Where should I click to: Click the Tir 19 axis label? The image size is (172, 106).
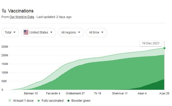pyautogui.click(x=97, y=93)
